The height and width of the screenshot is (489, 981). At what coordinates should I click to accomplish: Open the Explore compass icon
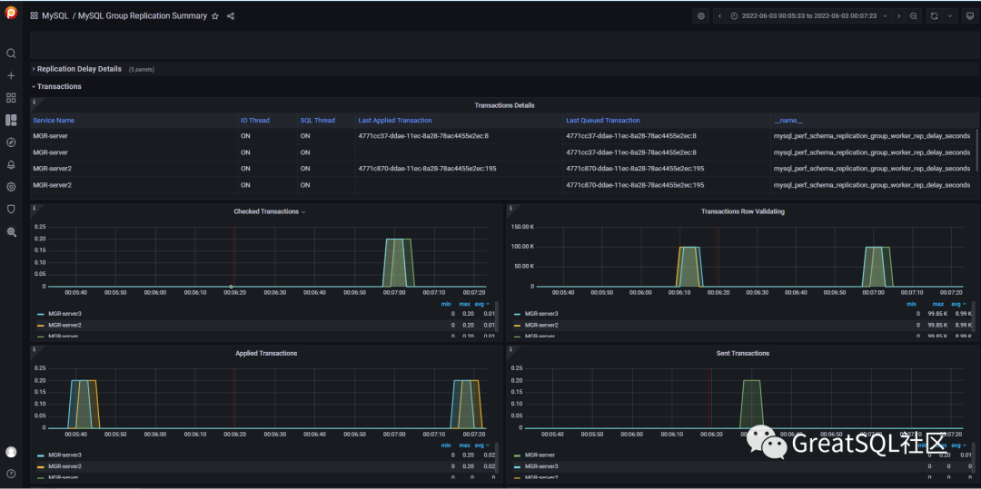pyautogui.click(x=11, y=142)
